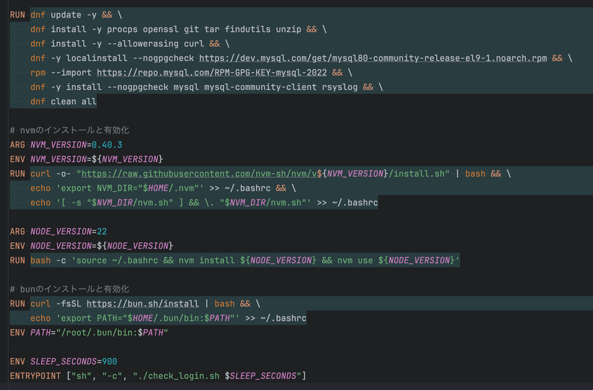Click the 'rpm --import' command text

(61, 73)
